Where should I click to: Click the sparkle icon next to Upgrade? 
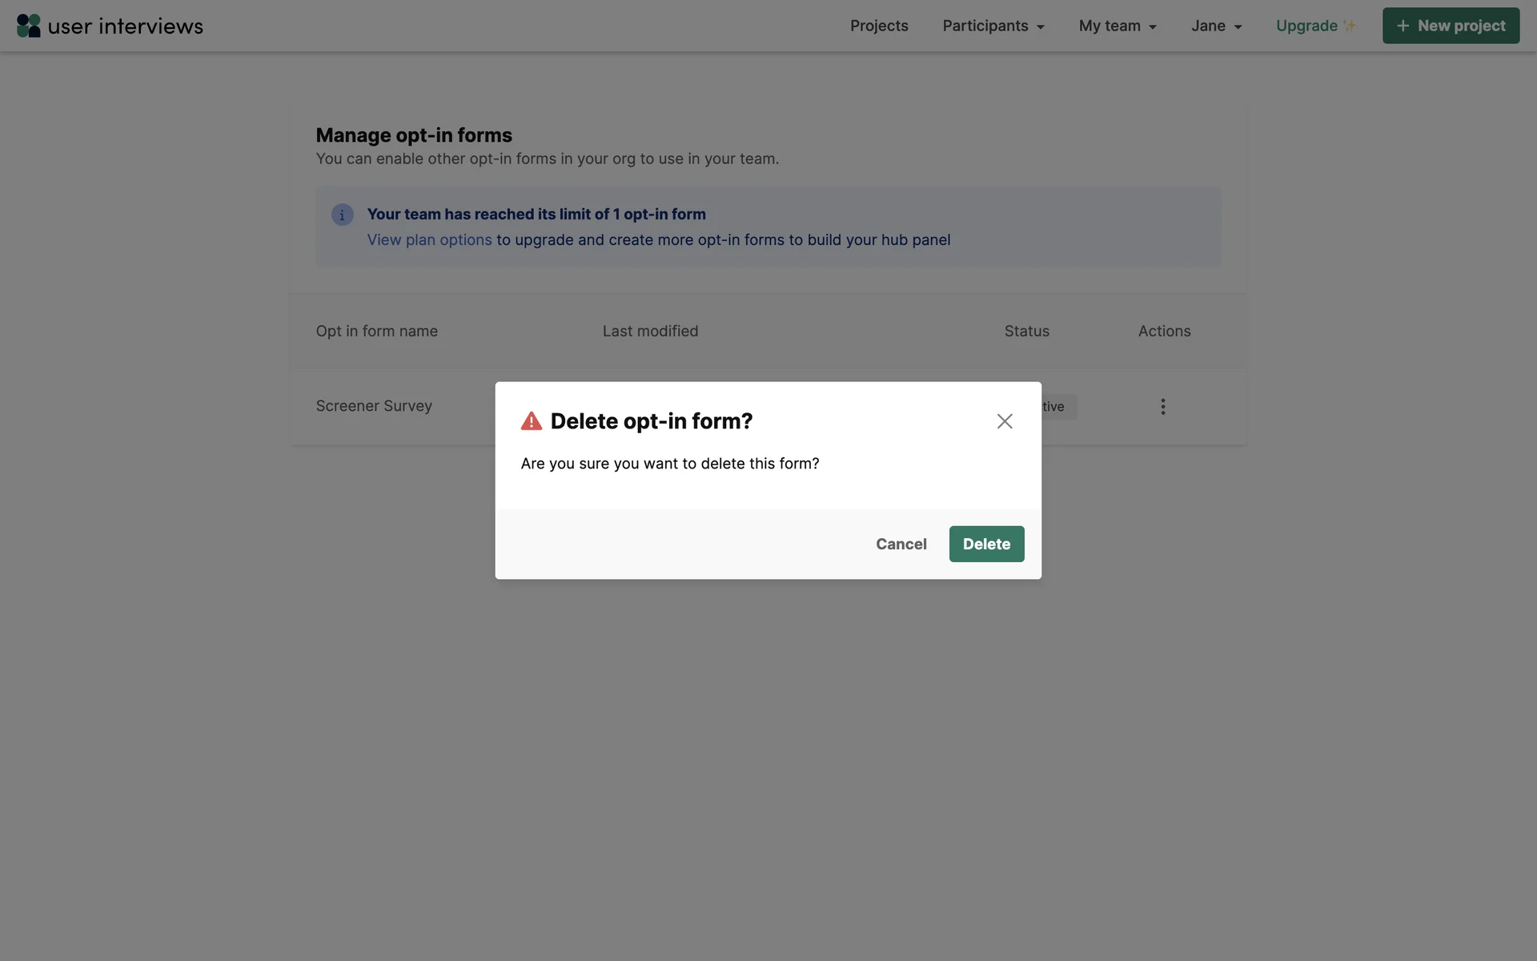[x=1350, y=26]
